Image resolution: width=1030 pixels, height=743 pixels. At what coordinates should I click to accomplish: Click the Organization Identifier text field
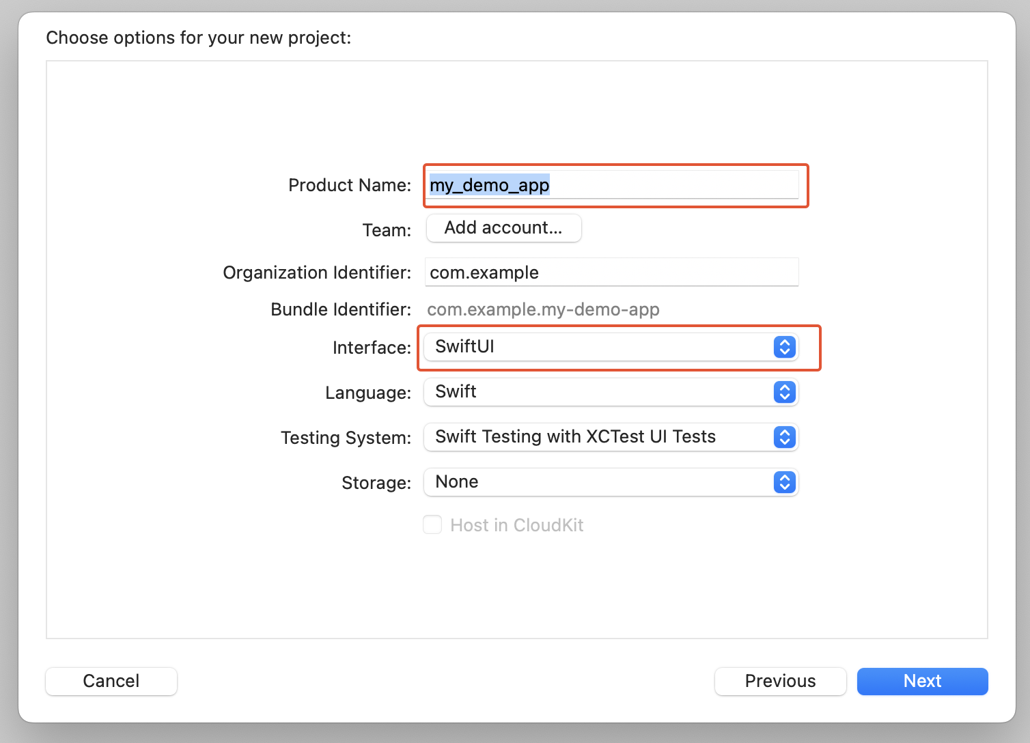coord(611,272)
